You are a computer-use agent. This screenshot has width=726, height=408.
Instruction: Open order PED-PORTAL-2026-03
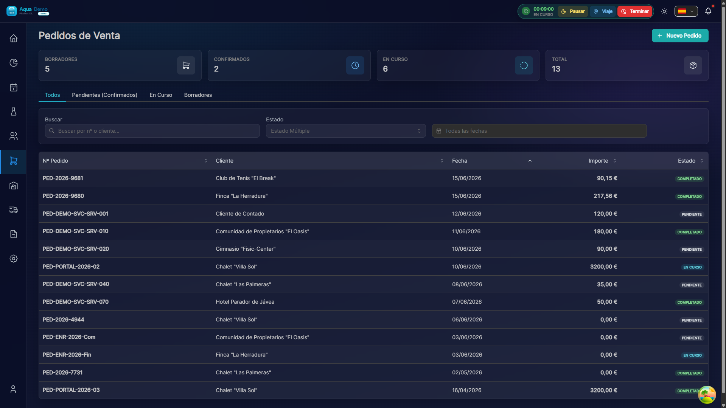tap(71, 390)
